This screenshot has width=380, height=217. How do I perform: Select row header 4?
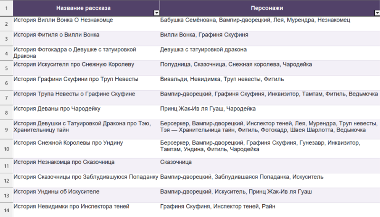coord(6,53)
